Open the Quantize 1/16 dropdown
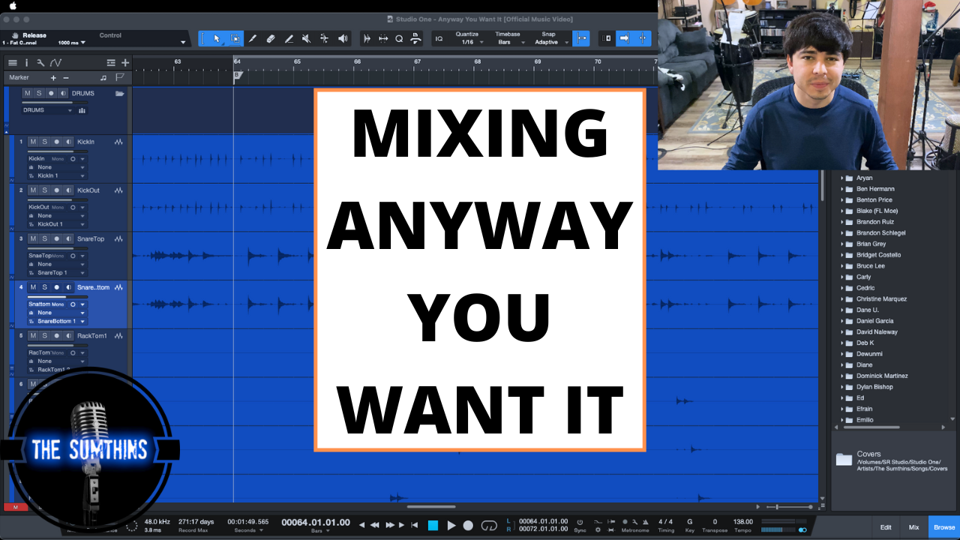The image size is (960, 540). point(470,42)
